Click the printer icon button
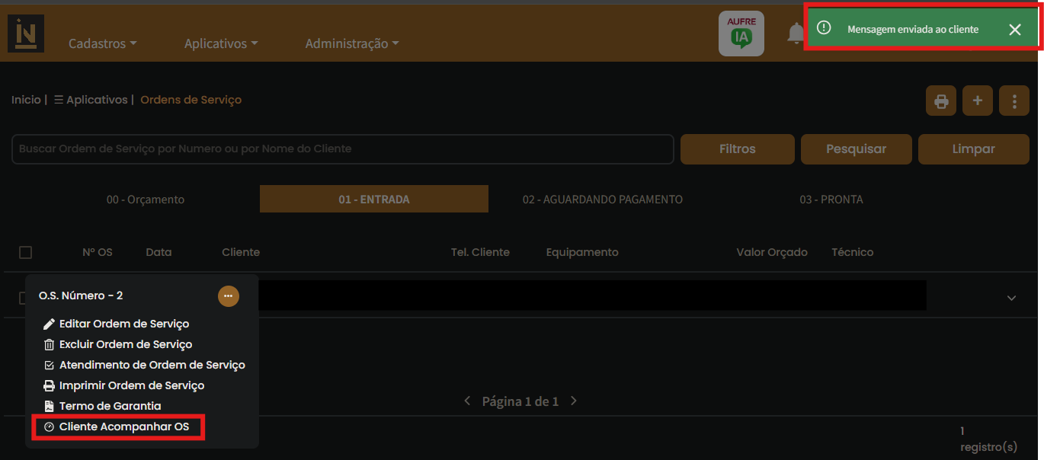1044x460 pixels. tap(941, 101)
